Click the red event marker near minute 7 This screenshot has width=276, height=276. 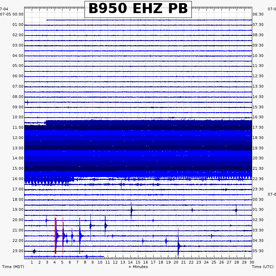pos(80,236)
